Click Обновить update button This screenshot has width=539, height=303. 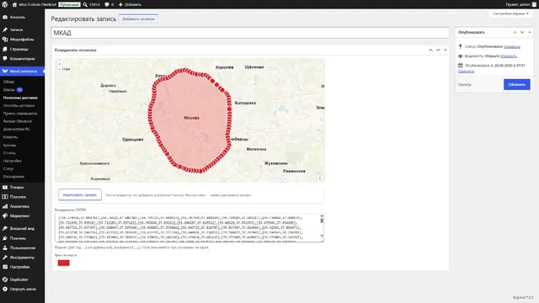[516, 84]
